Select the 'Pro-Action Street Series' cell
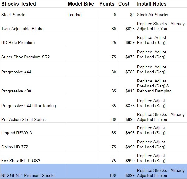 click(33, 116)
